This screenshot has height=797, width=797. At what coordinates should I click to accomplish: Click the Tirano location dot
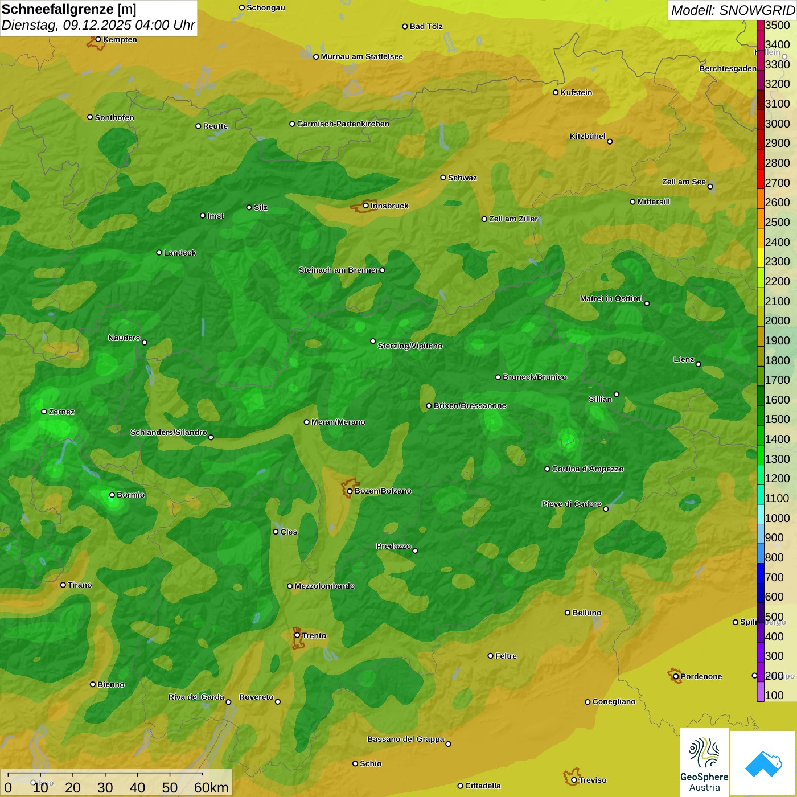[x=63, y=585]
